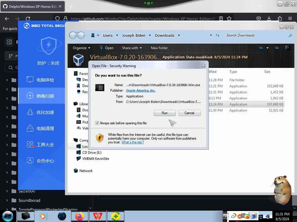Open the browser Pocket icon

coord(258,18)
